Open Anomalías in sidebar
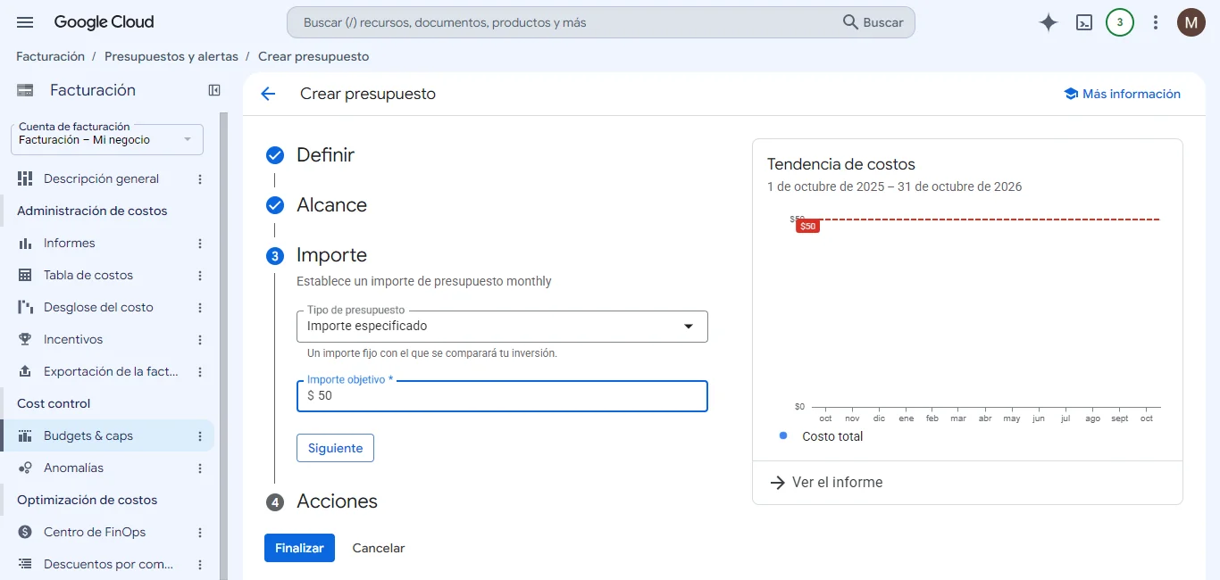The image size is (1220, 580). click(x=73, y=468)
